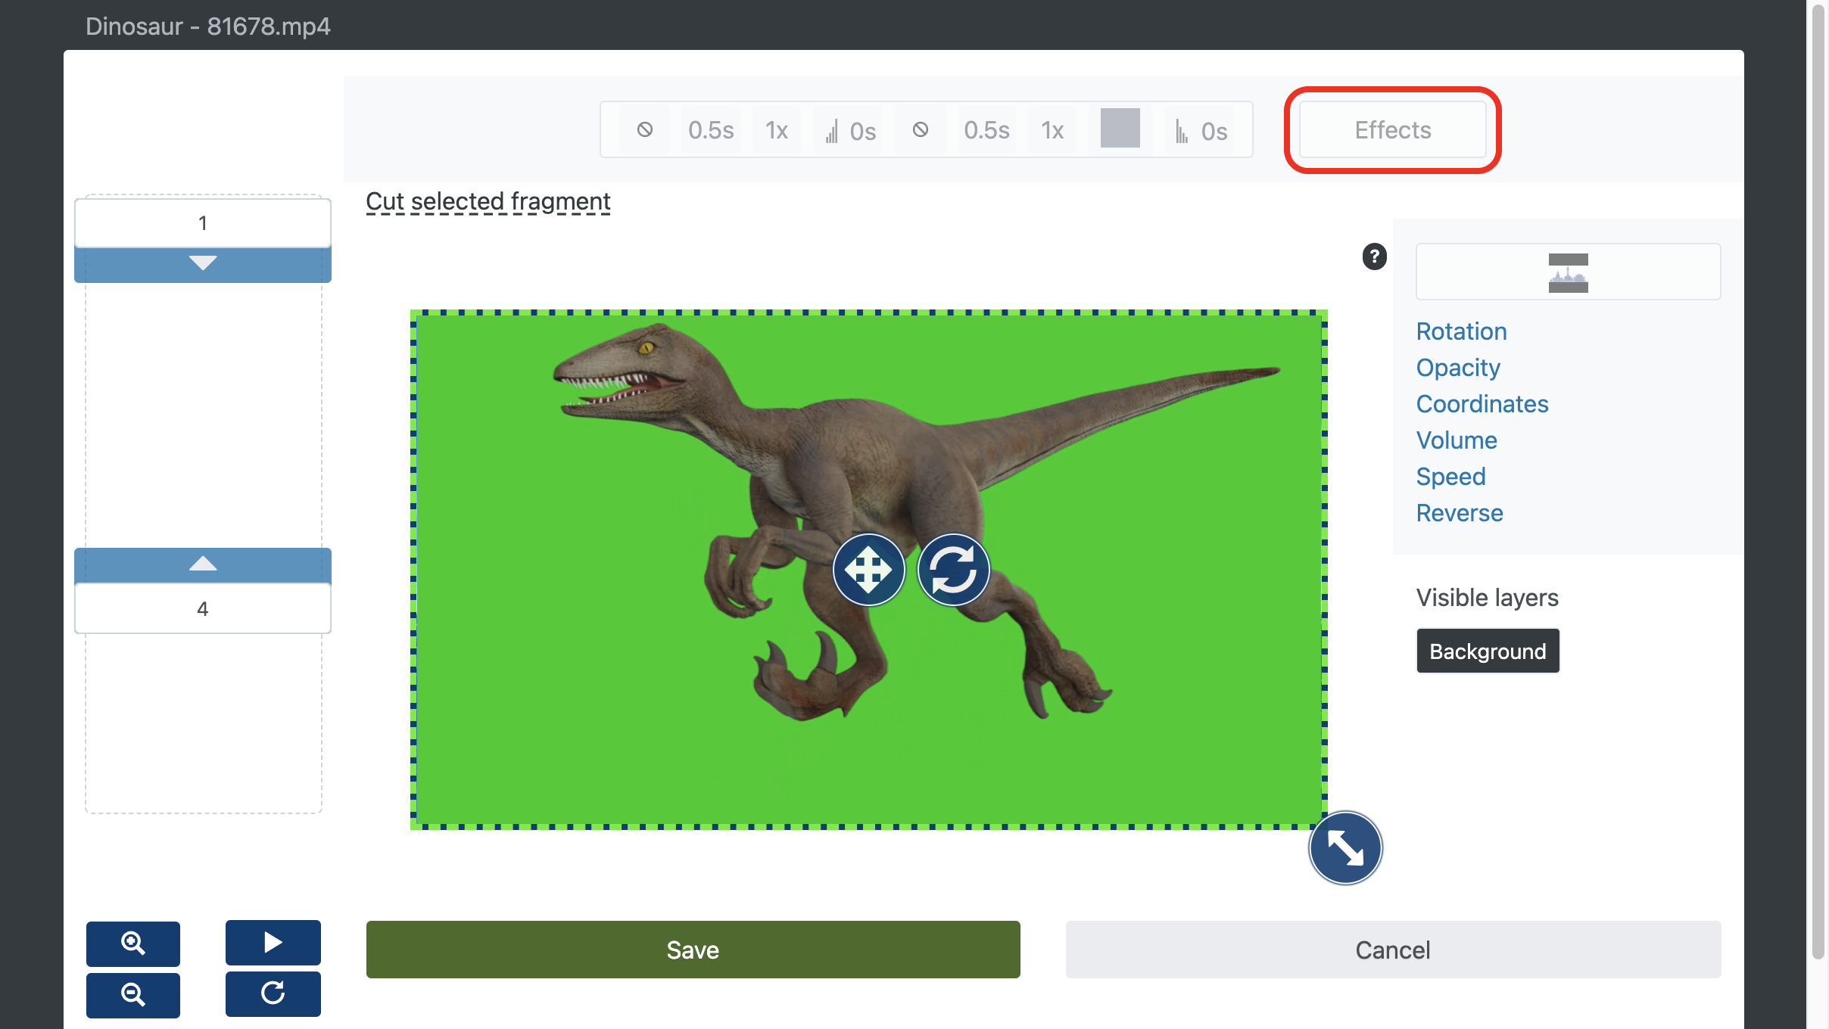
Task: Click the left no-transition circle-slash icon
Action: point(644,130)
